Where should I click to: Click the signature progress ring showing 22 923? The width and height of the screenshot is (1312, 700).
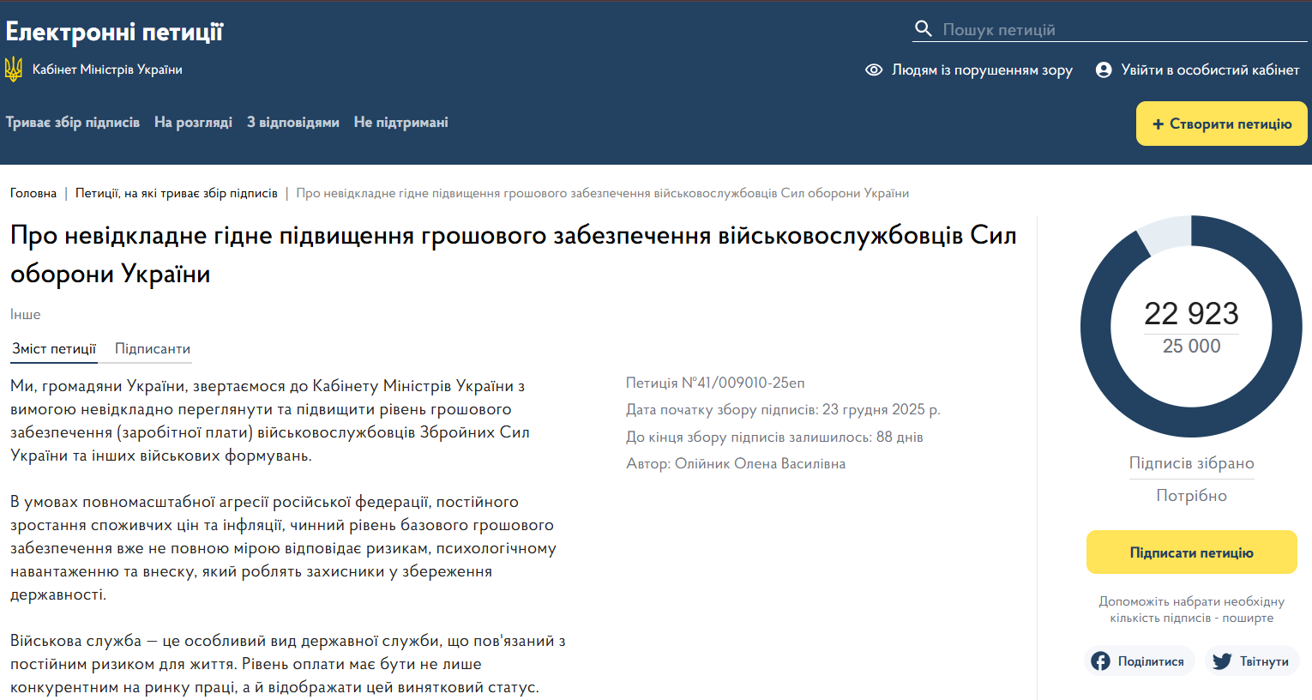1191,326
